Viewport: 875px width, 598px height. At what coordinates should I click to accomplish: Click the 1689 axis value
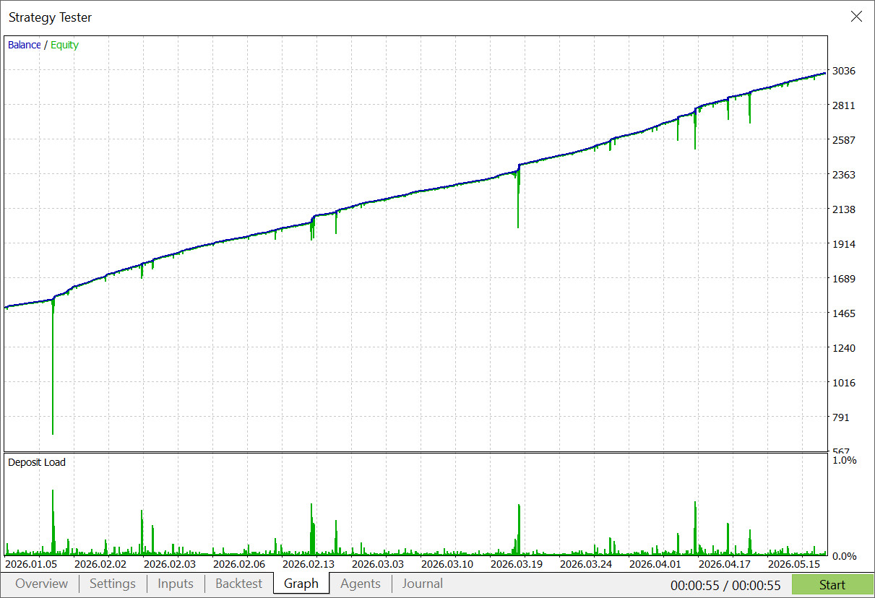[x=844, y=279]
